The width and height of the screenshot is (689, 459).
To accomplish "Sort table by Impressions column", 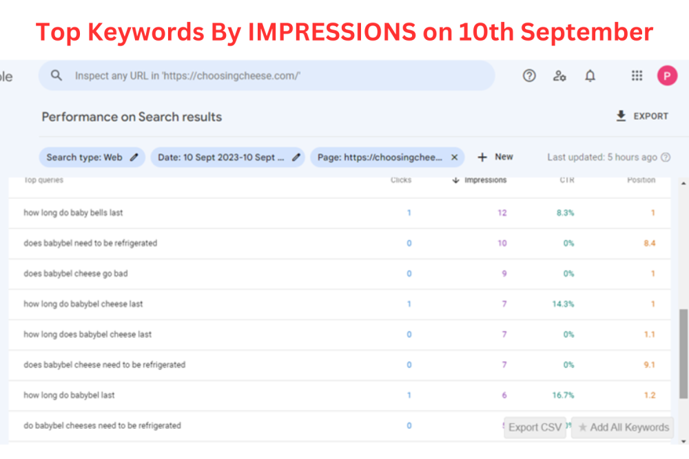I will click(x=484, y=180).
